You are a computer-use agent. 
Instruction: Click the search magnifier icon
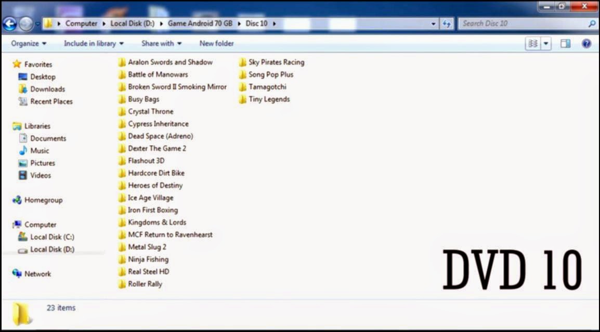(592, 24)
